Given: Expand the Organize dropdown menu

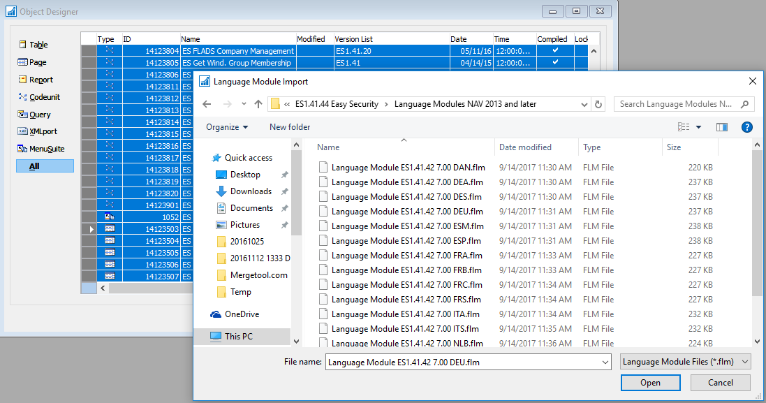Looking at the screenshot, I should click(x=227, y=127).
